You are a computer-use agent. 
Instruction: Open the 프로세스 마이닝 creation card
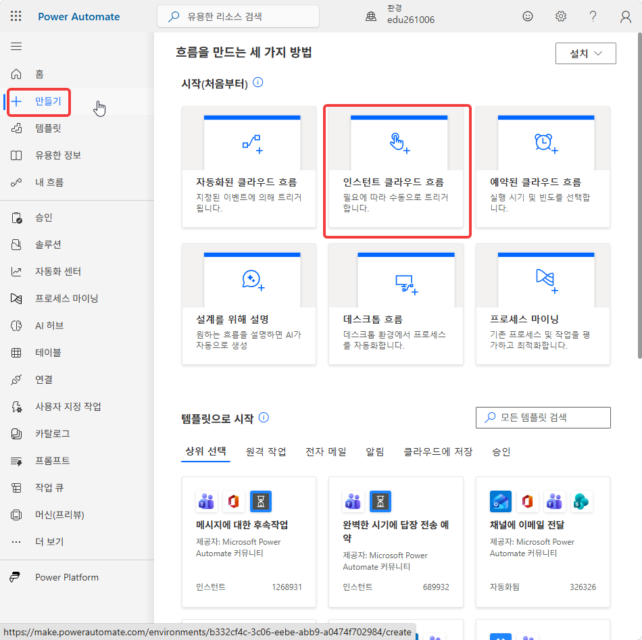coord(543,304)
